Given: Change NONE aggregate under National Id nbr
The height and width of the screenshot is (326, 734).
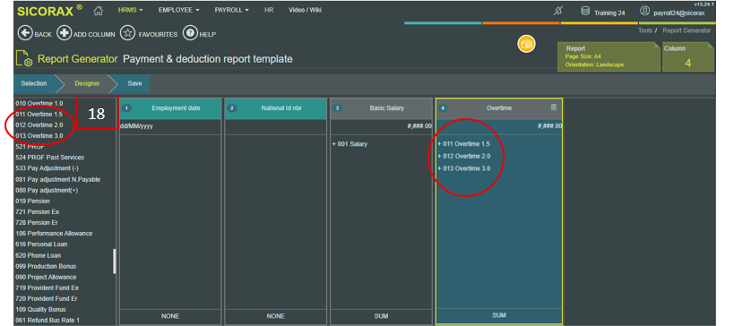Looking at the screenshot, I should [x=276, y=317].
